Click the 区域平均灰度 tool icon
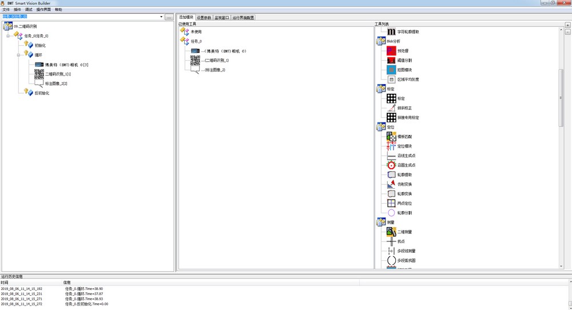 [391, 79]
